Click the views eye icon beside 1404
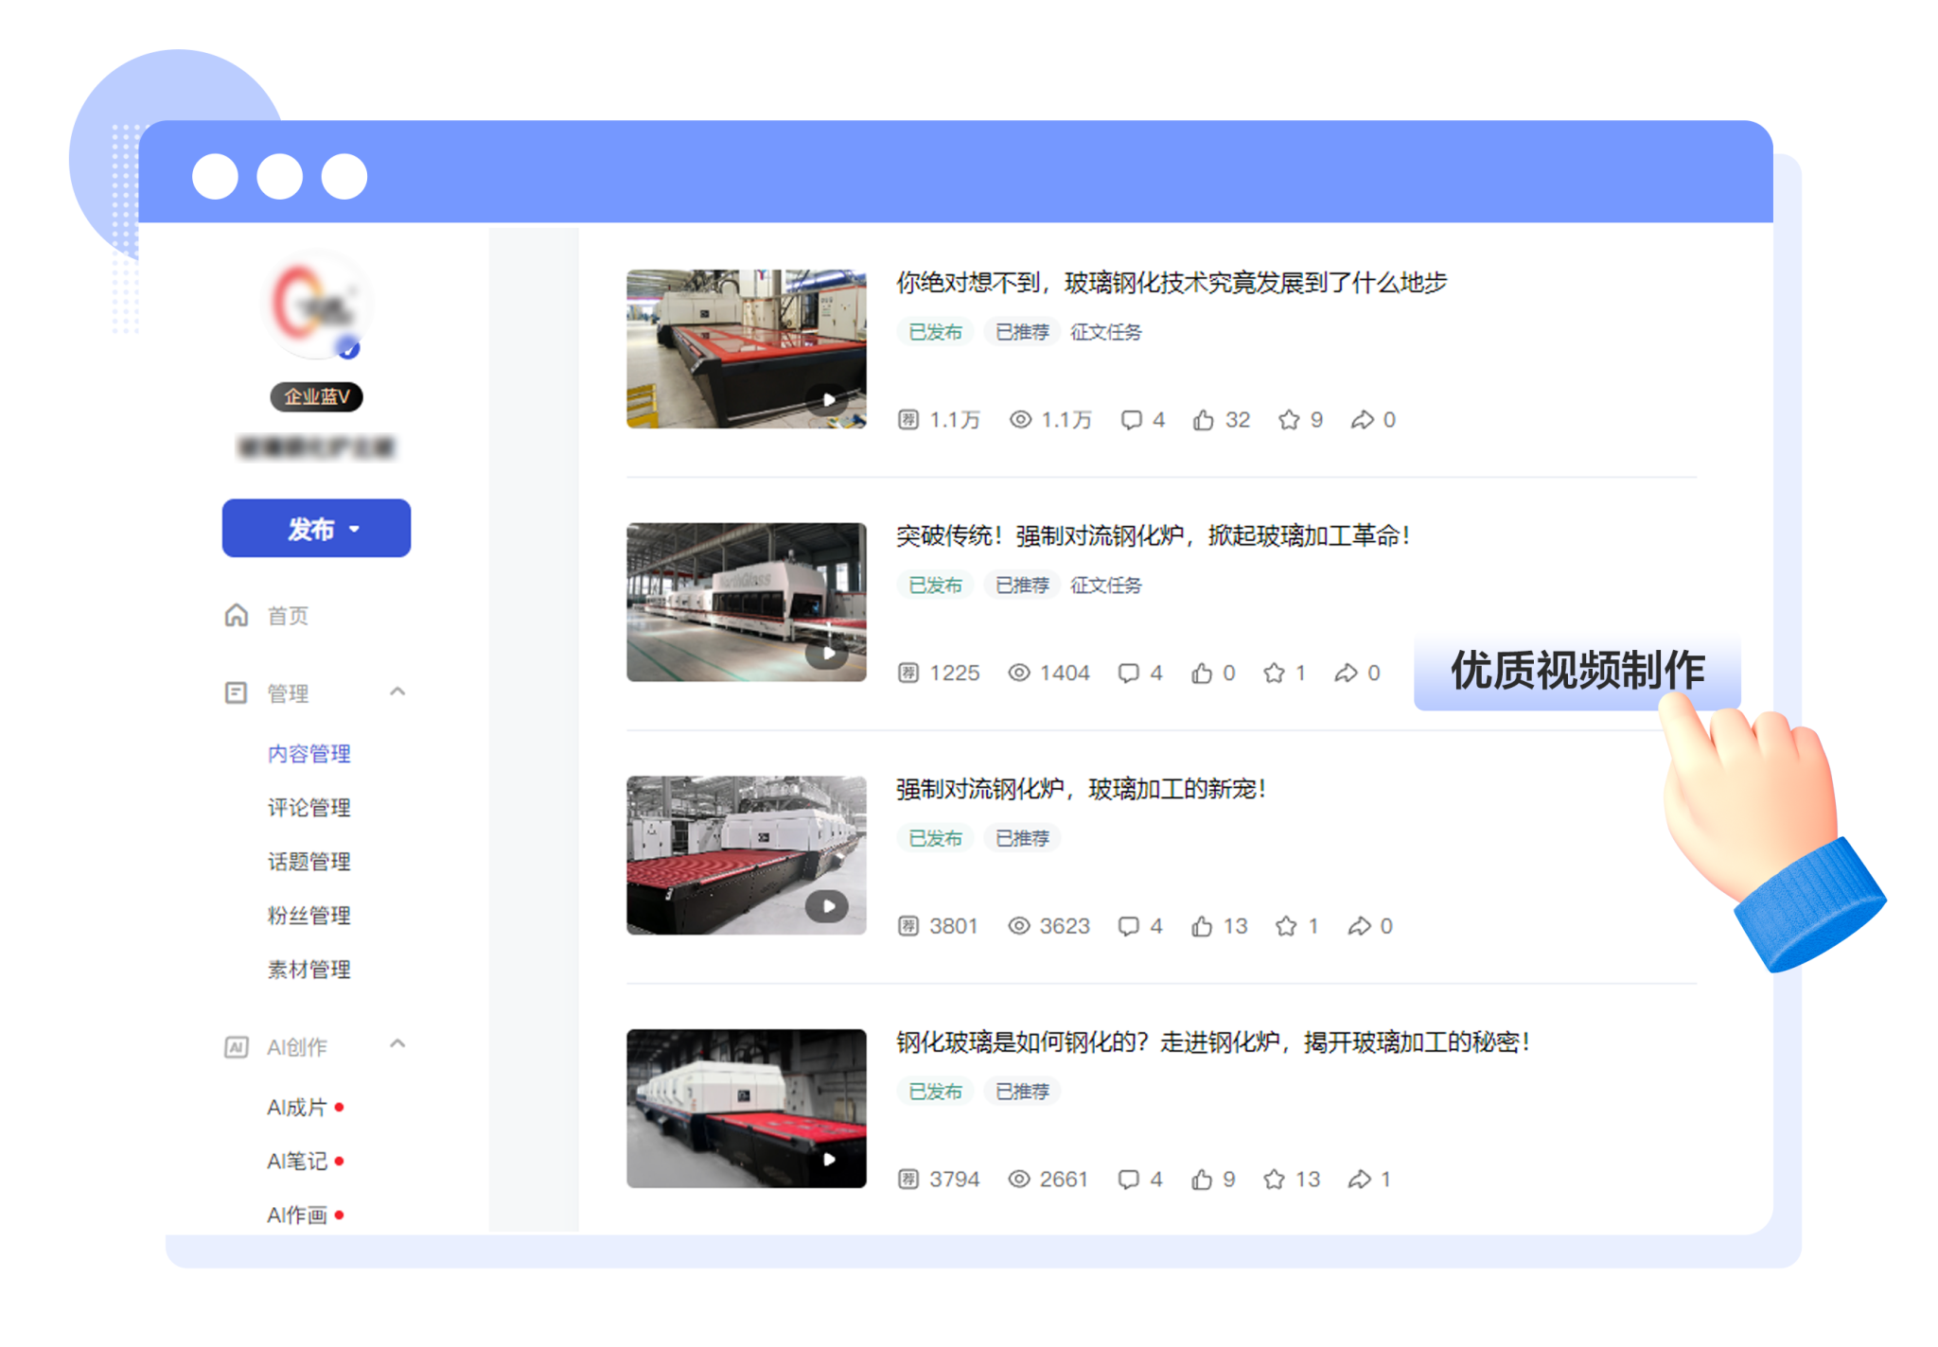The image size is (1938, 1347). pos(1019,673)
